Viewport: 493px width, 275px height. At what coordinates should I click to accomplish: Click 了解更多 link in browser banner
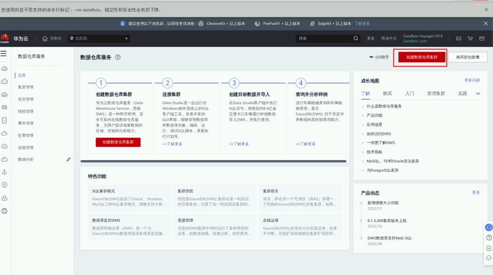coord(362,23)
